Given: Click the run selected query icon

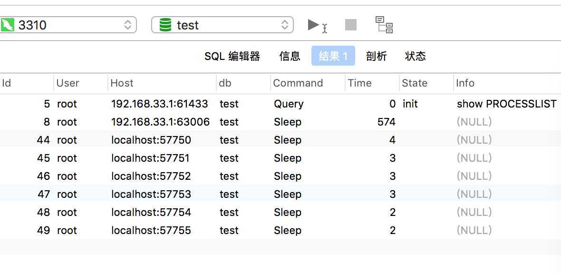Looking at the screenshot, I should click(x=318, y=26).
